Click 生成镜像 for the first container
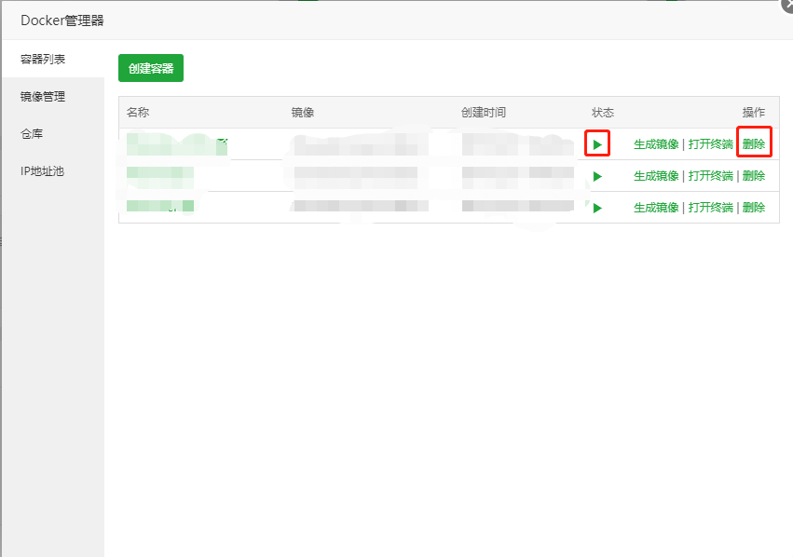The width and height of the screenshot is (793, 557). pos(656,144)
